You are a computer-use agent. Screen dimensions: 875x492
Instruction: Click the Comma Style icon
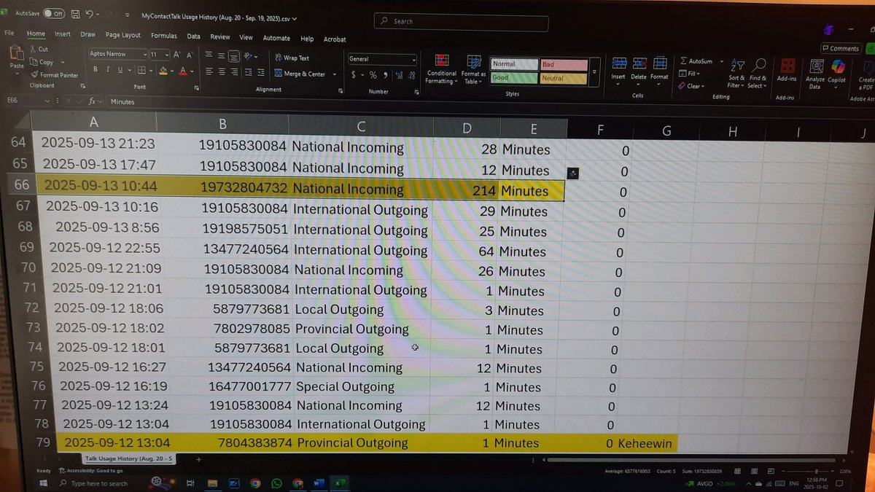tap(384, 75)
